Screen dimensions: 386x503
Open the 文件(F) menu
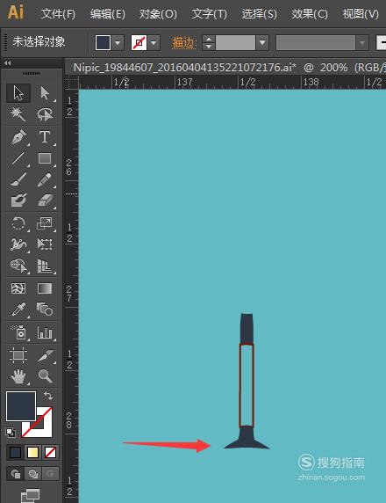pos(58,14)
